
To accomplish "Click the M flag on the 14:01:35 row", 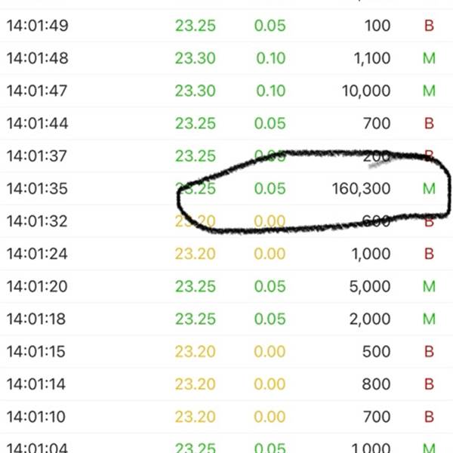I will [x=429, y=189].
